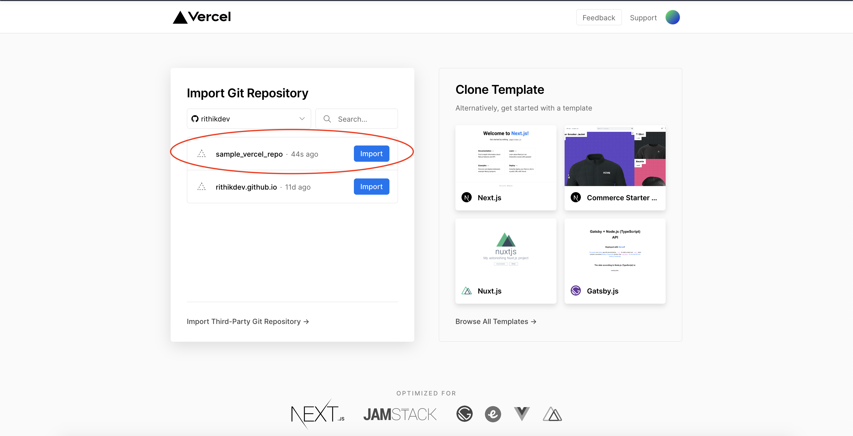Open the Support link
The width and height of the screenshot is (853, 436).
tap(643, 18)
